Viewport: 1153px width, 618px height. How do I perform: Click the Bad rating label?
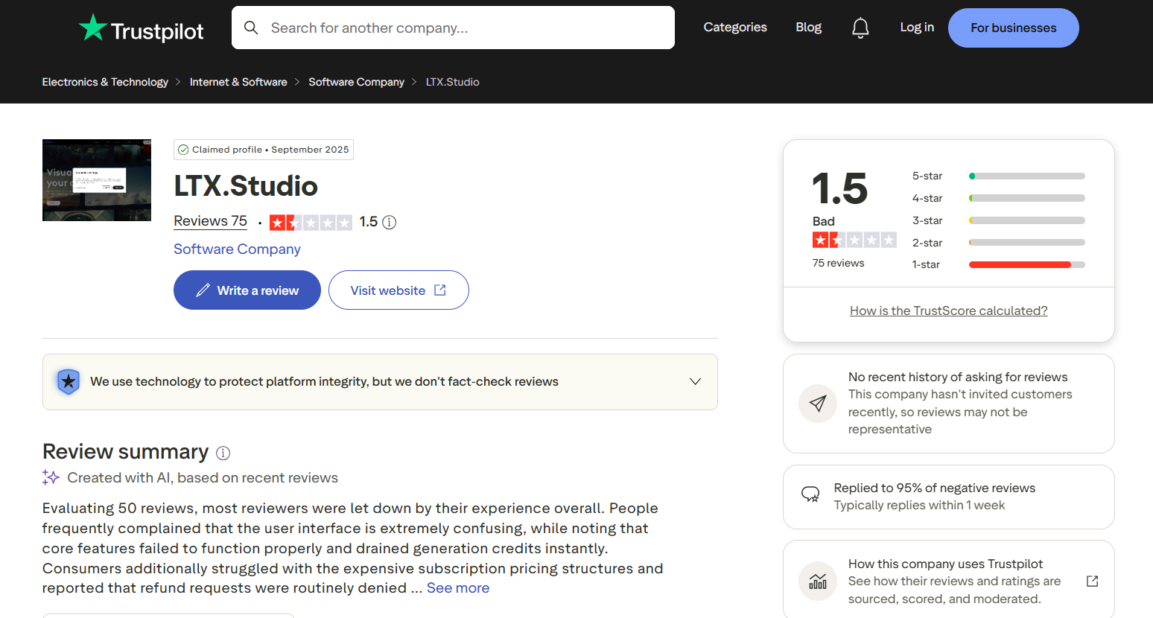coord(824,221)
